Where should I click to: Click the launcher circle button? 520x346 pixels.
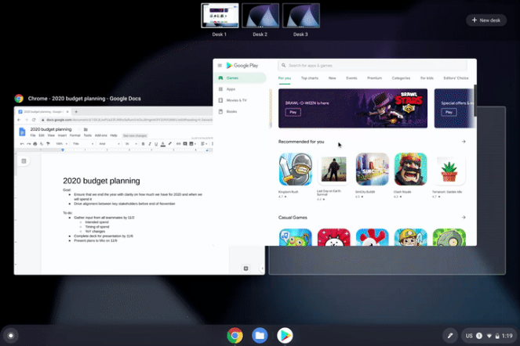[x=10, y=335]
